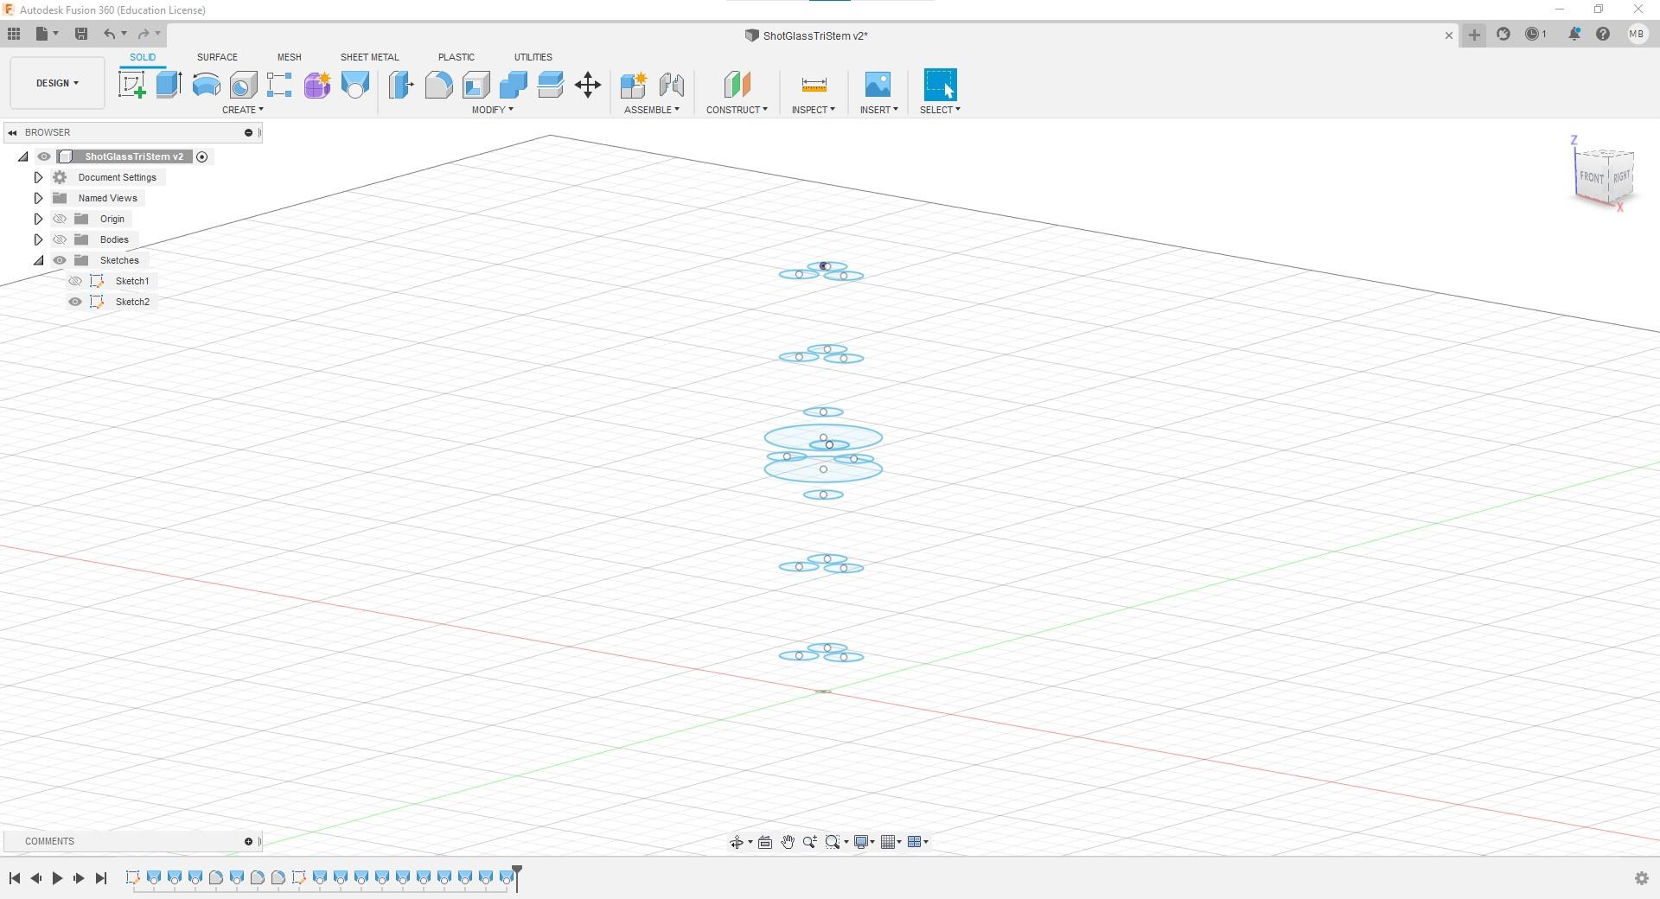Open the Help menu icon
1660x899 pixels.
[x=1603, y=34]
